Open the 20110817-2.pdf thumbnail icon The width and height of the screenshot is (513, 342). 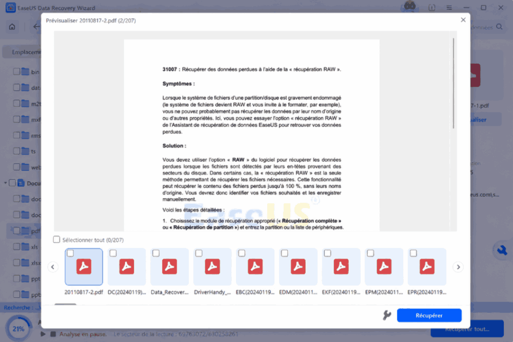[x=84, y=267]
